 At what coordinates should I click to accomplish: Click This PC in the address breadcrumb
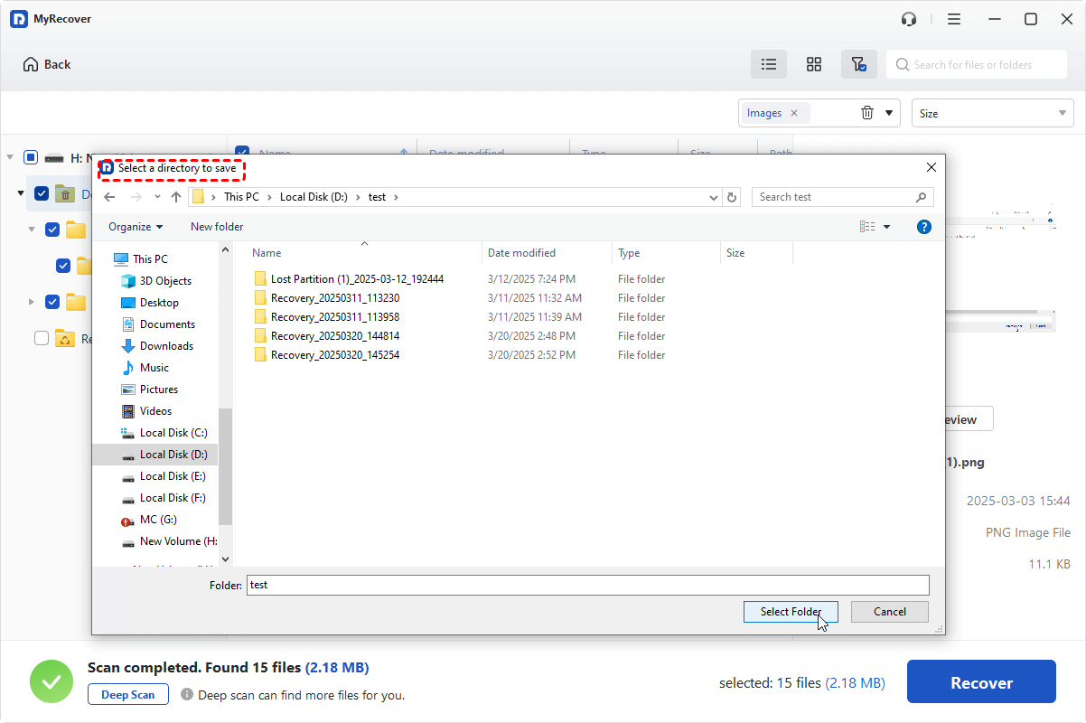click(x=241, y=197)
